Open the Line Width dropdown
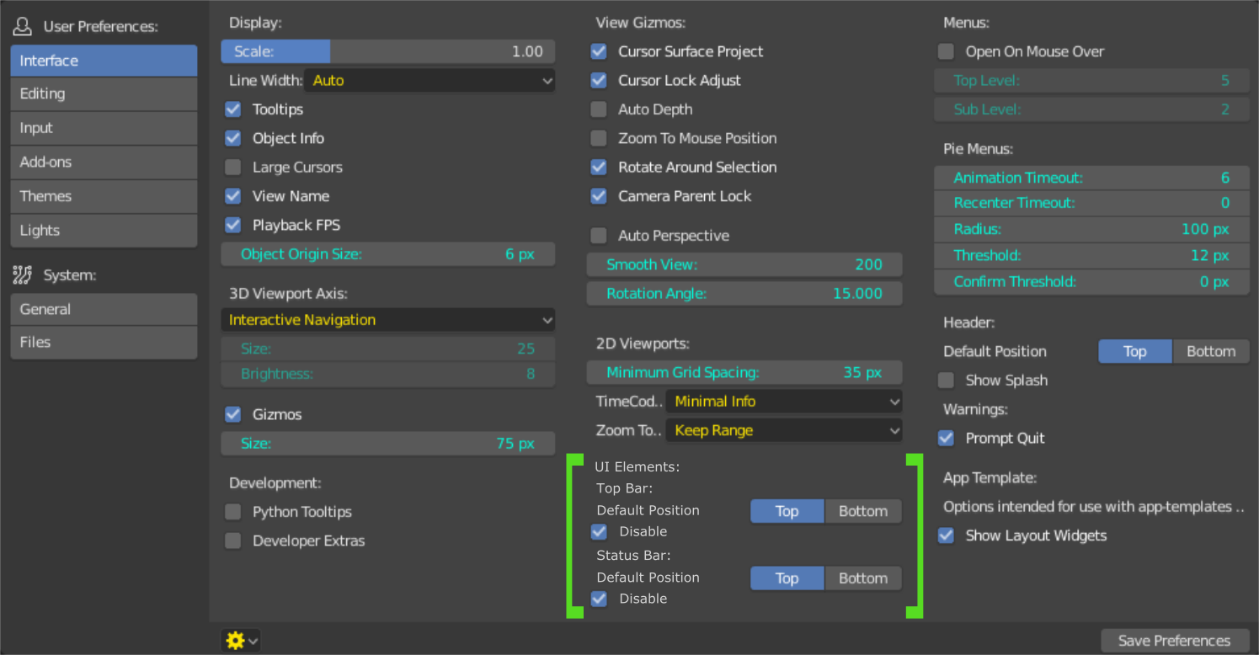The image size is (1259, 655). (x=429, y=81)
